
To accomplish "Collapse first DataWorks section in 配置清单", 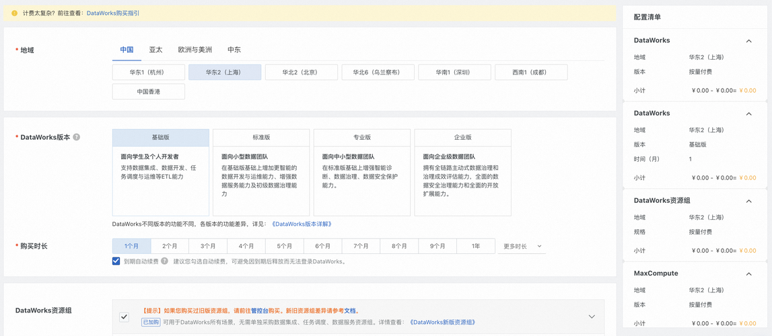I will [x=749, y=41].
